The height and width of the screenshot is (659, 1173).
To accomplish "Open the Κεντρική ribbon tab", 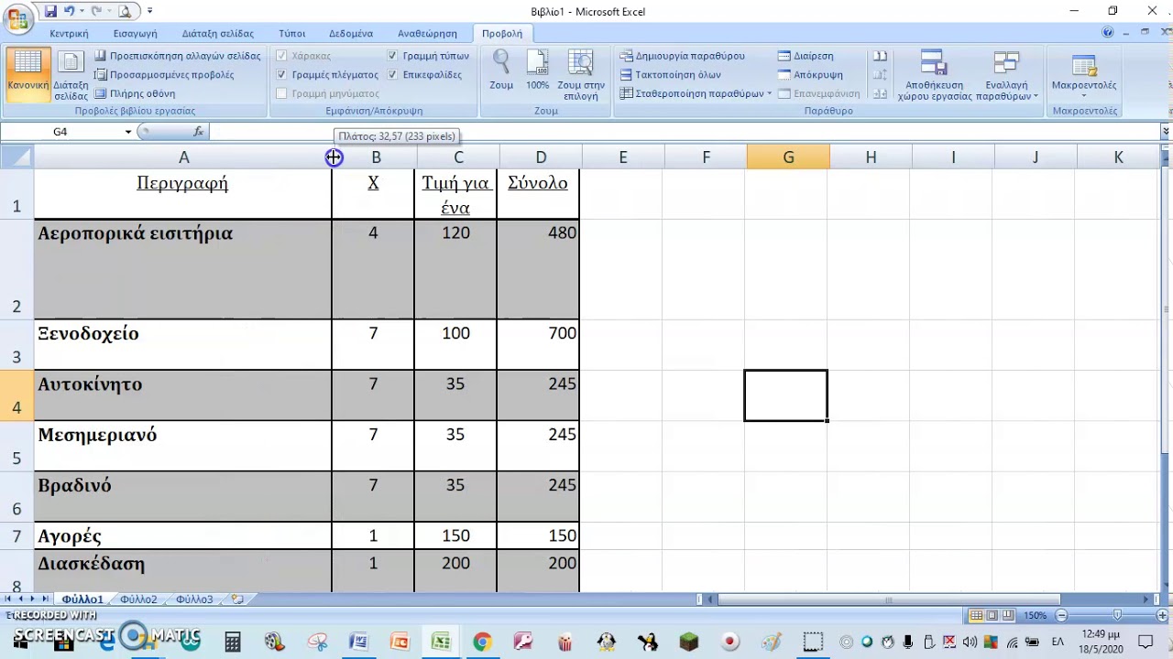I will tap(69, 33).
